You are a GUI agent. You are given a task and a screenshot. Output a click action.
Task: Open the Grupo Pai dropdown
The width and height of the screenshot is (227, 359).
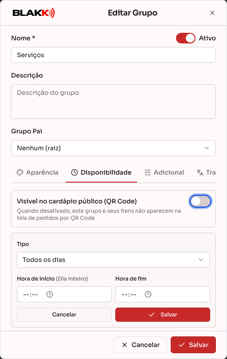pos(113,148)
